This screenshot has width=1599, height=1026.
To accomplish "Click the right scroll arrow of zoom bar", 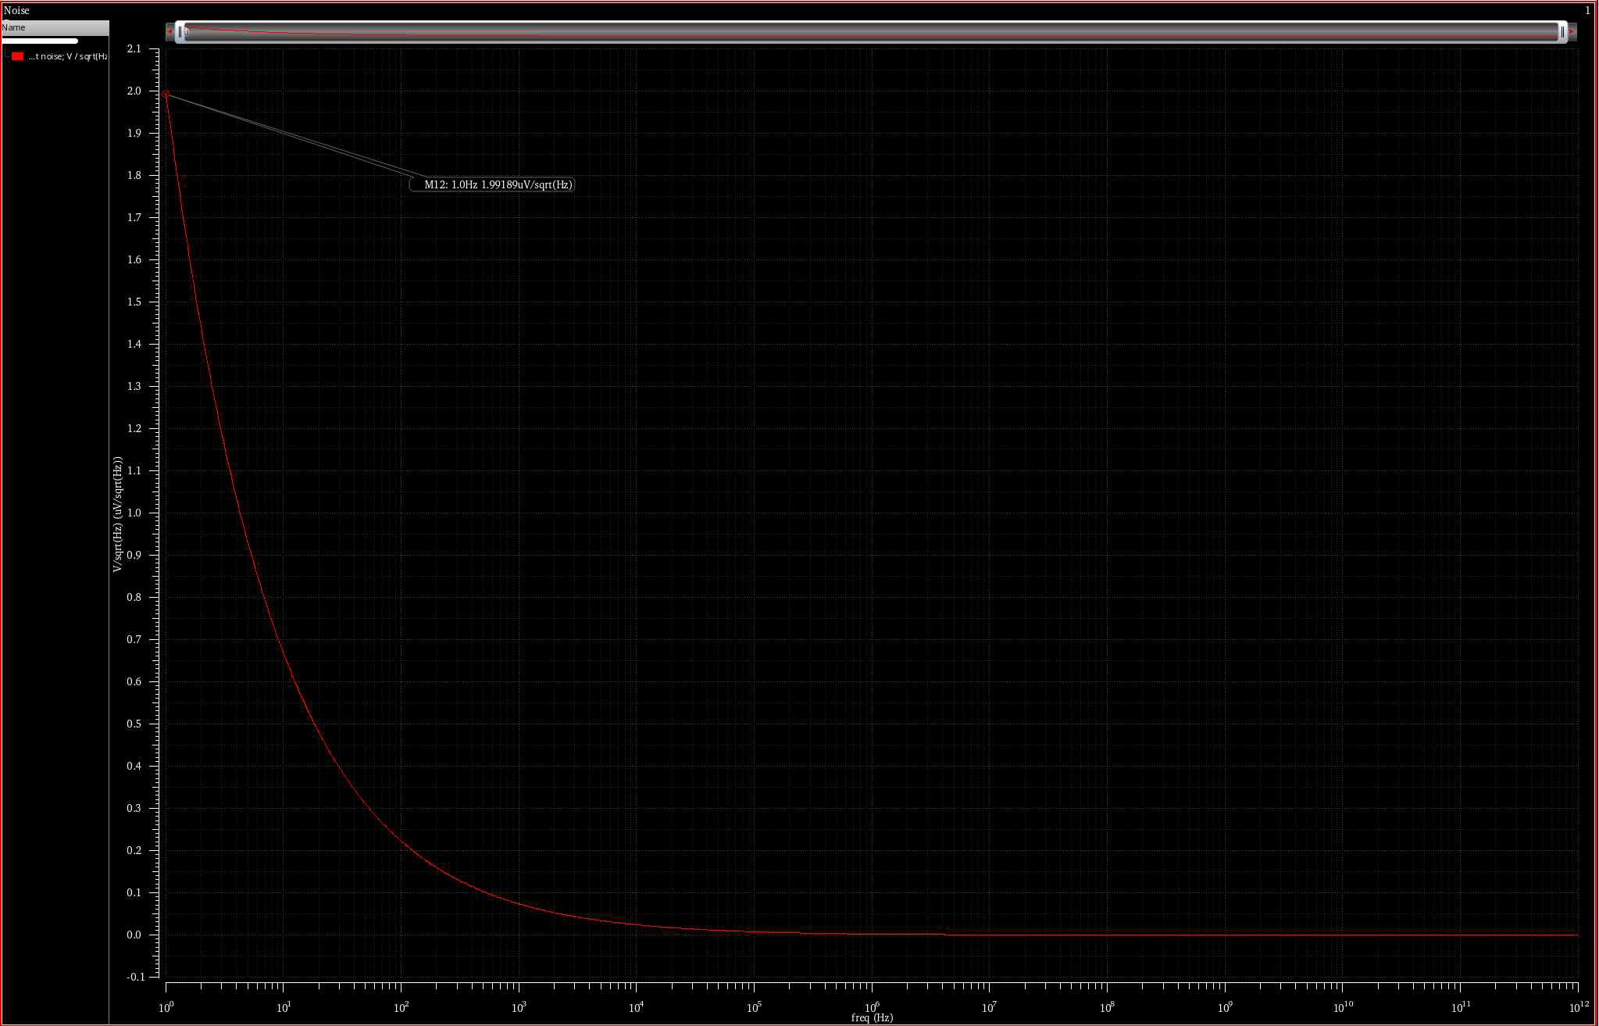I will pos(1572,32).
